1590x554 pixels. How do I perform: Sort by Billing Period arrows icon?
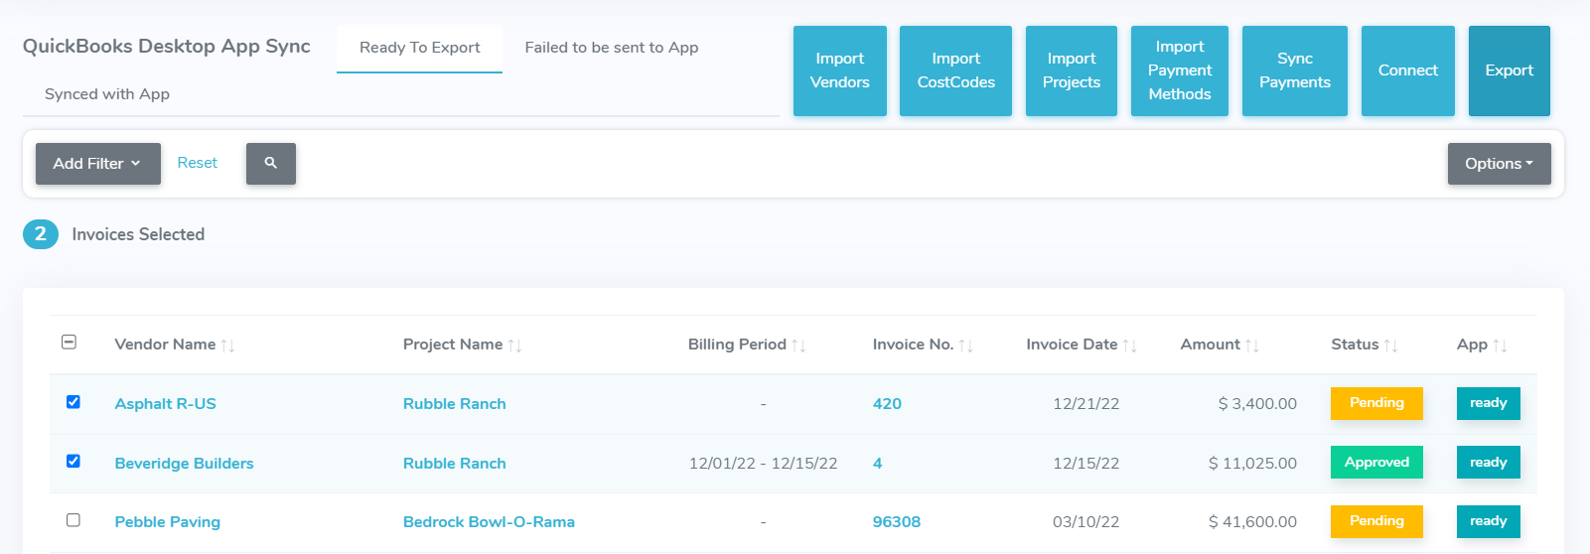click(x=798, y=346)
